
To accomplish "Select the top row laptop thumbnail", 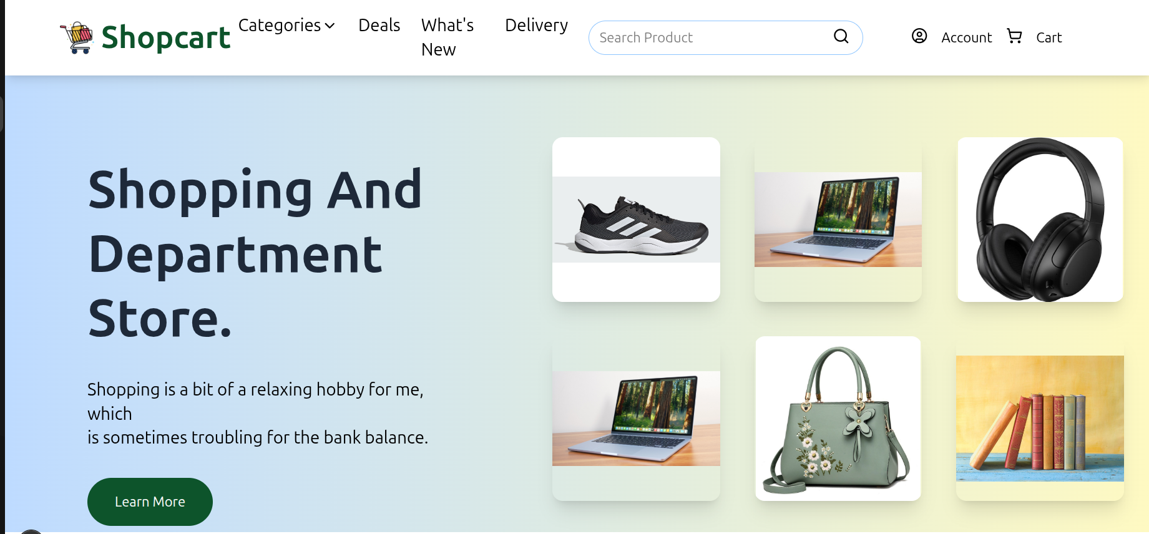I will 838,220.
